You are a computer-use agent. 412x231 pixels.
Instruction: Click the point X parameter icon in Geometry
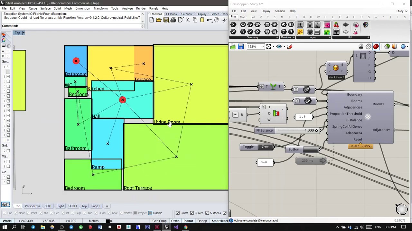point(233,25)
